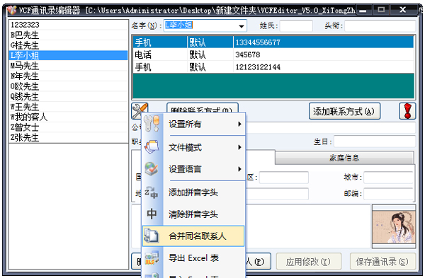Click the contact portrait thumbnail

(x=394, y=227)
